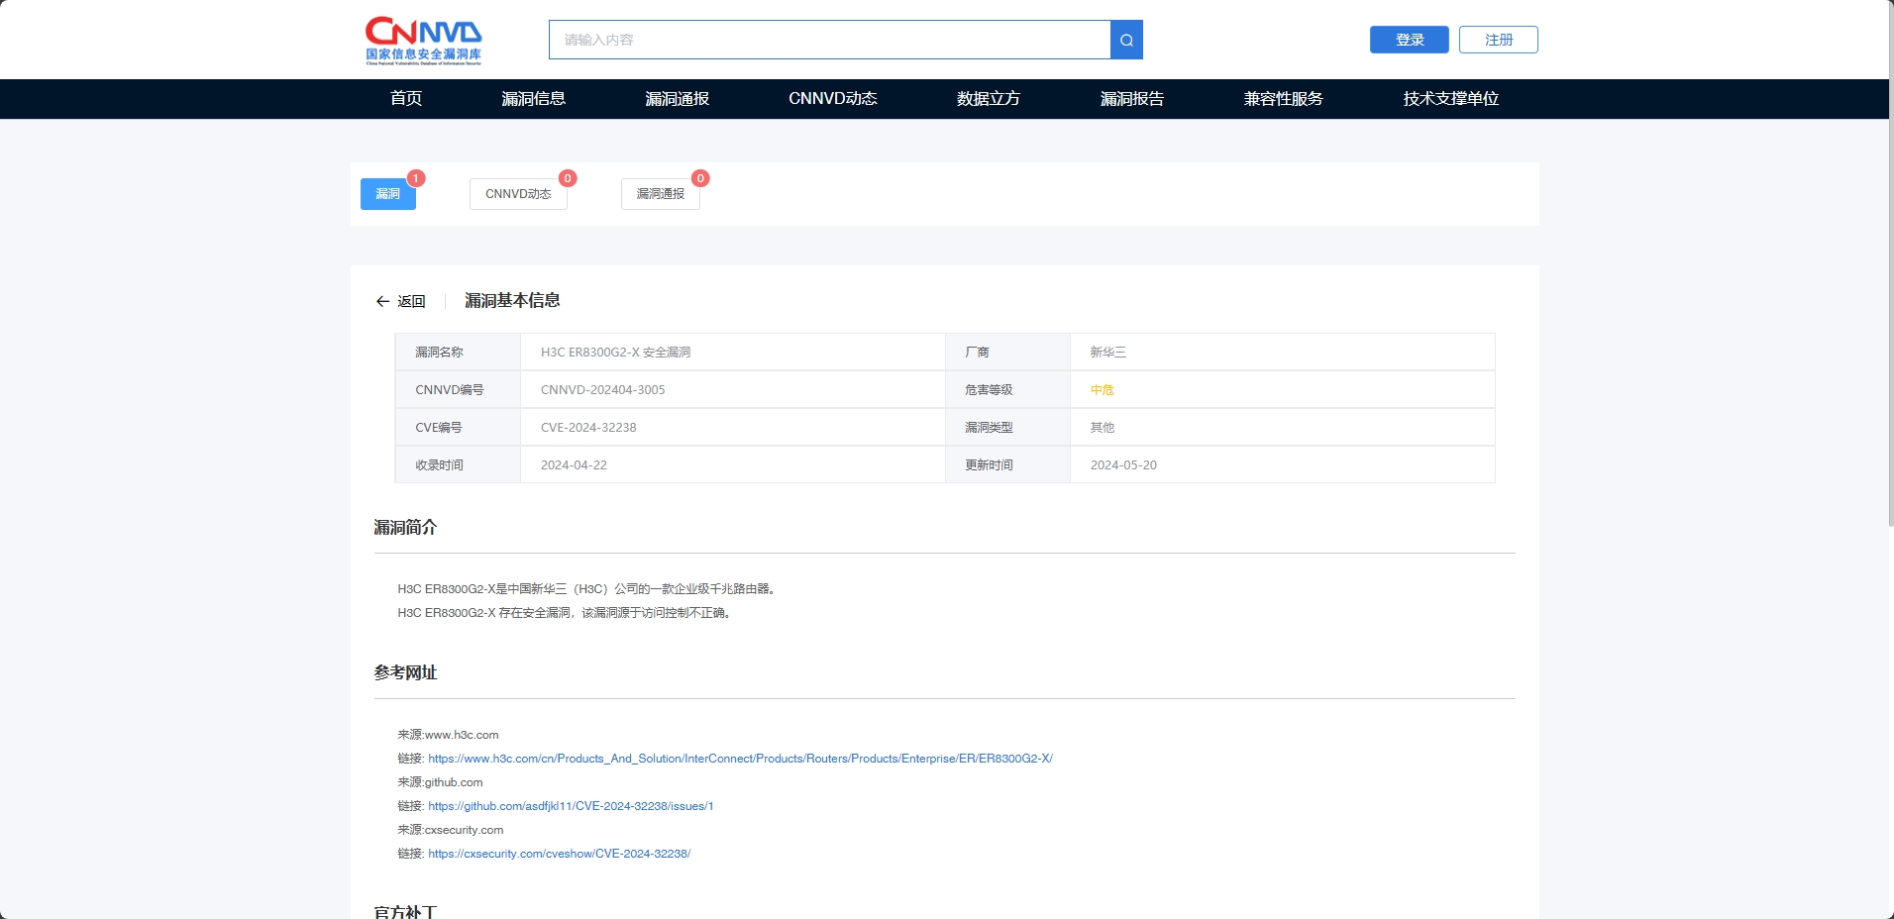Select the 漏洞通报 results tab
This screenshot has height=919, width=1894.
[x=661, y=194]
